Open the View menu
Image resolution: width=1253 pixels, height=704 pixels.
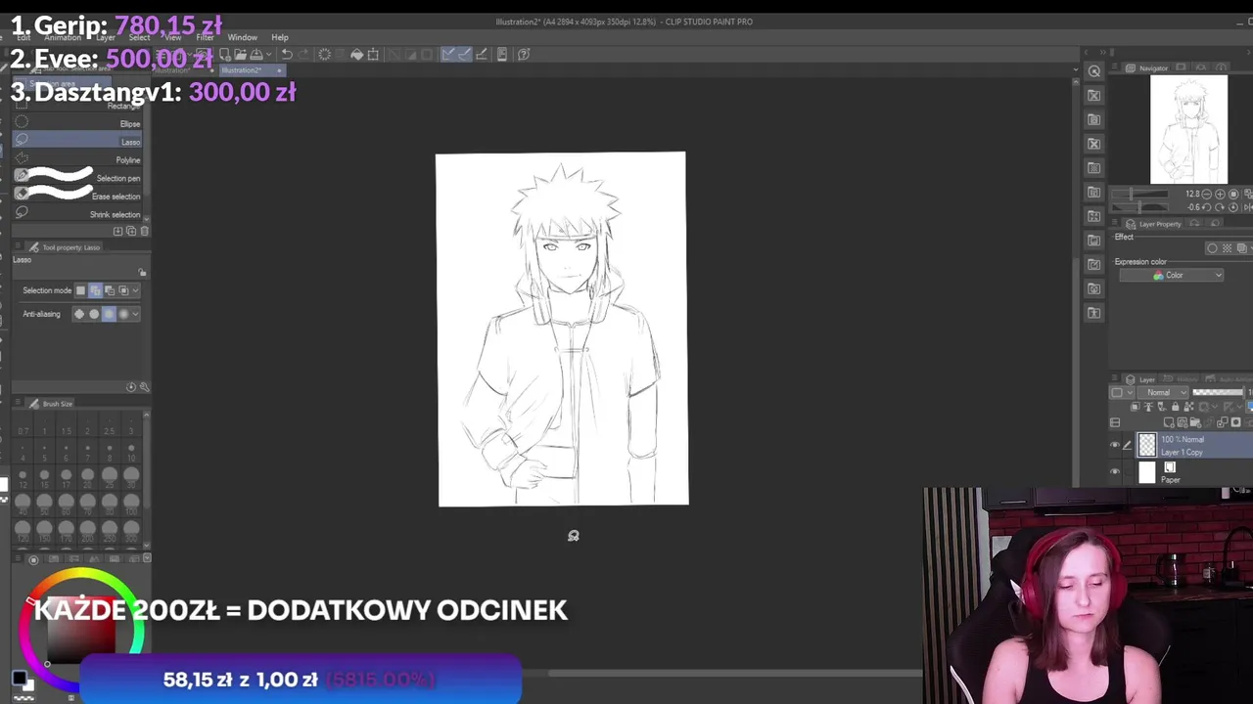172,37
